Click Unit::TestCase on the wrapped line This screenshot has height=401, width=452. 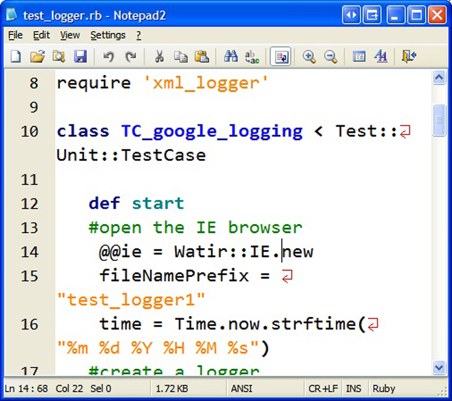(131, 156)
